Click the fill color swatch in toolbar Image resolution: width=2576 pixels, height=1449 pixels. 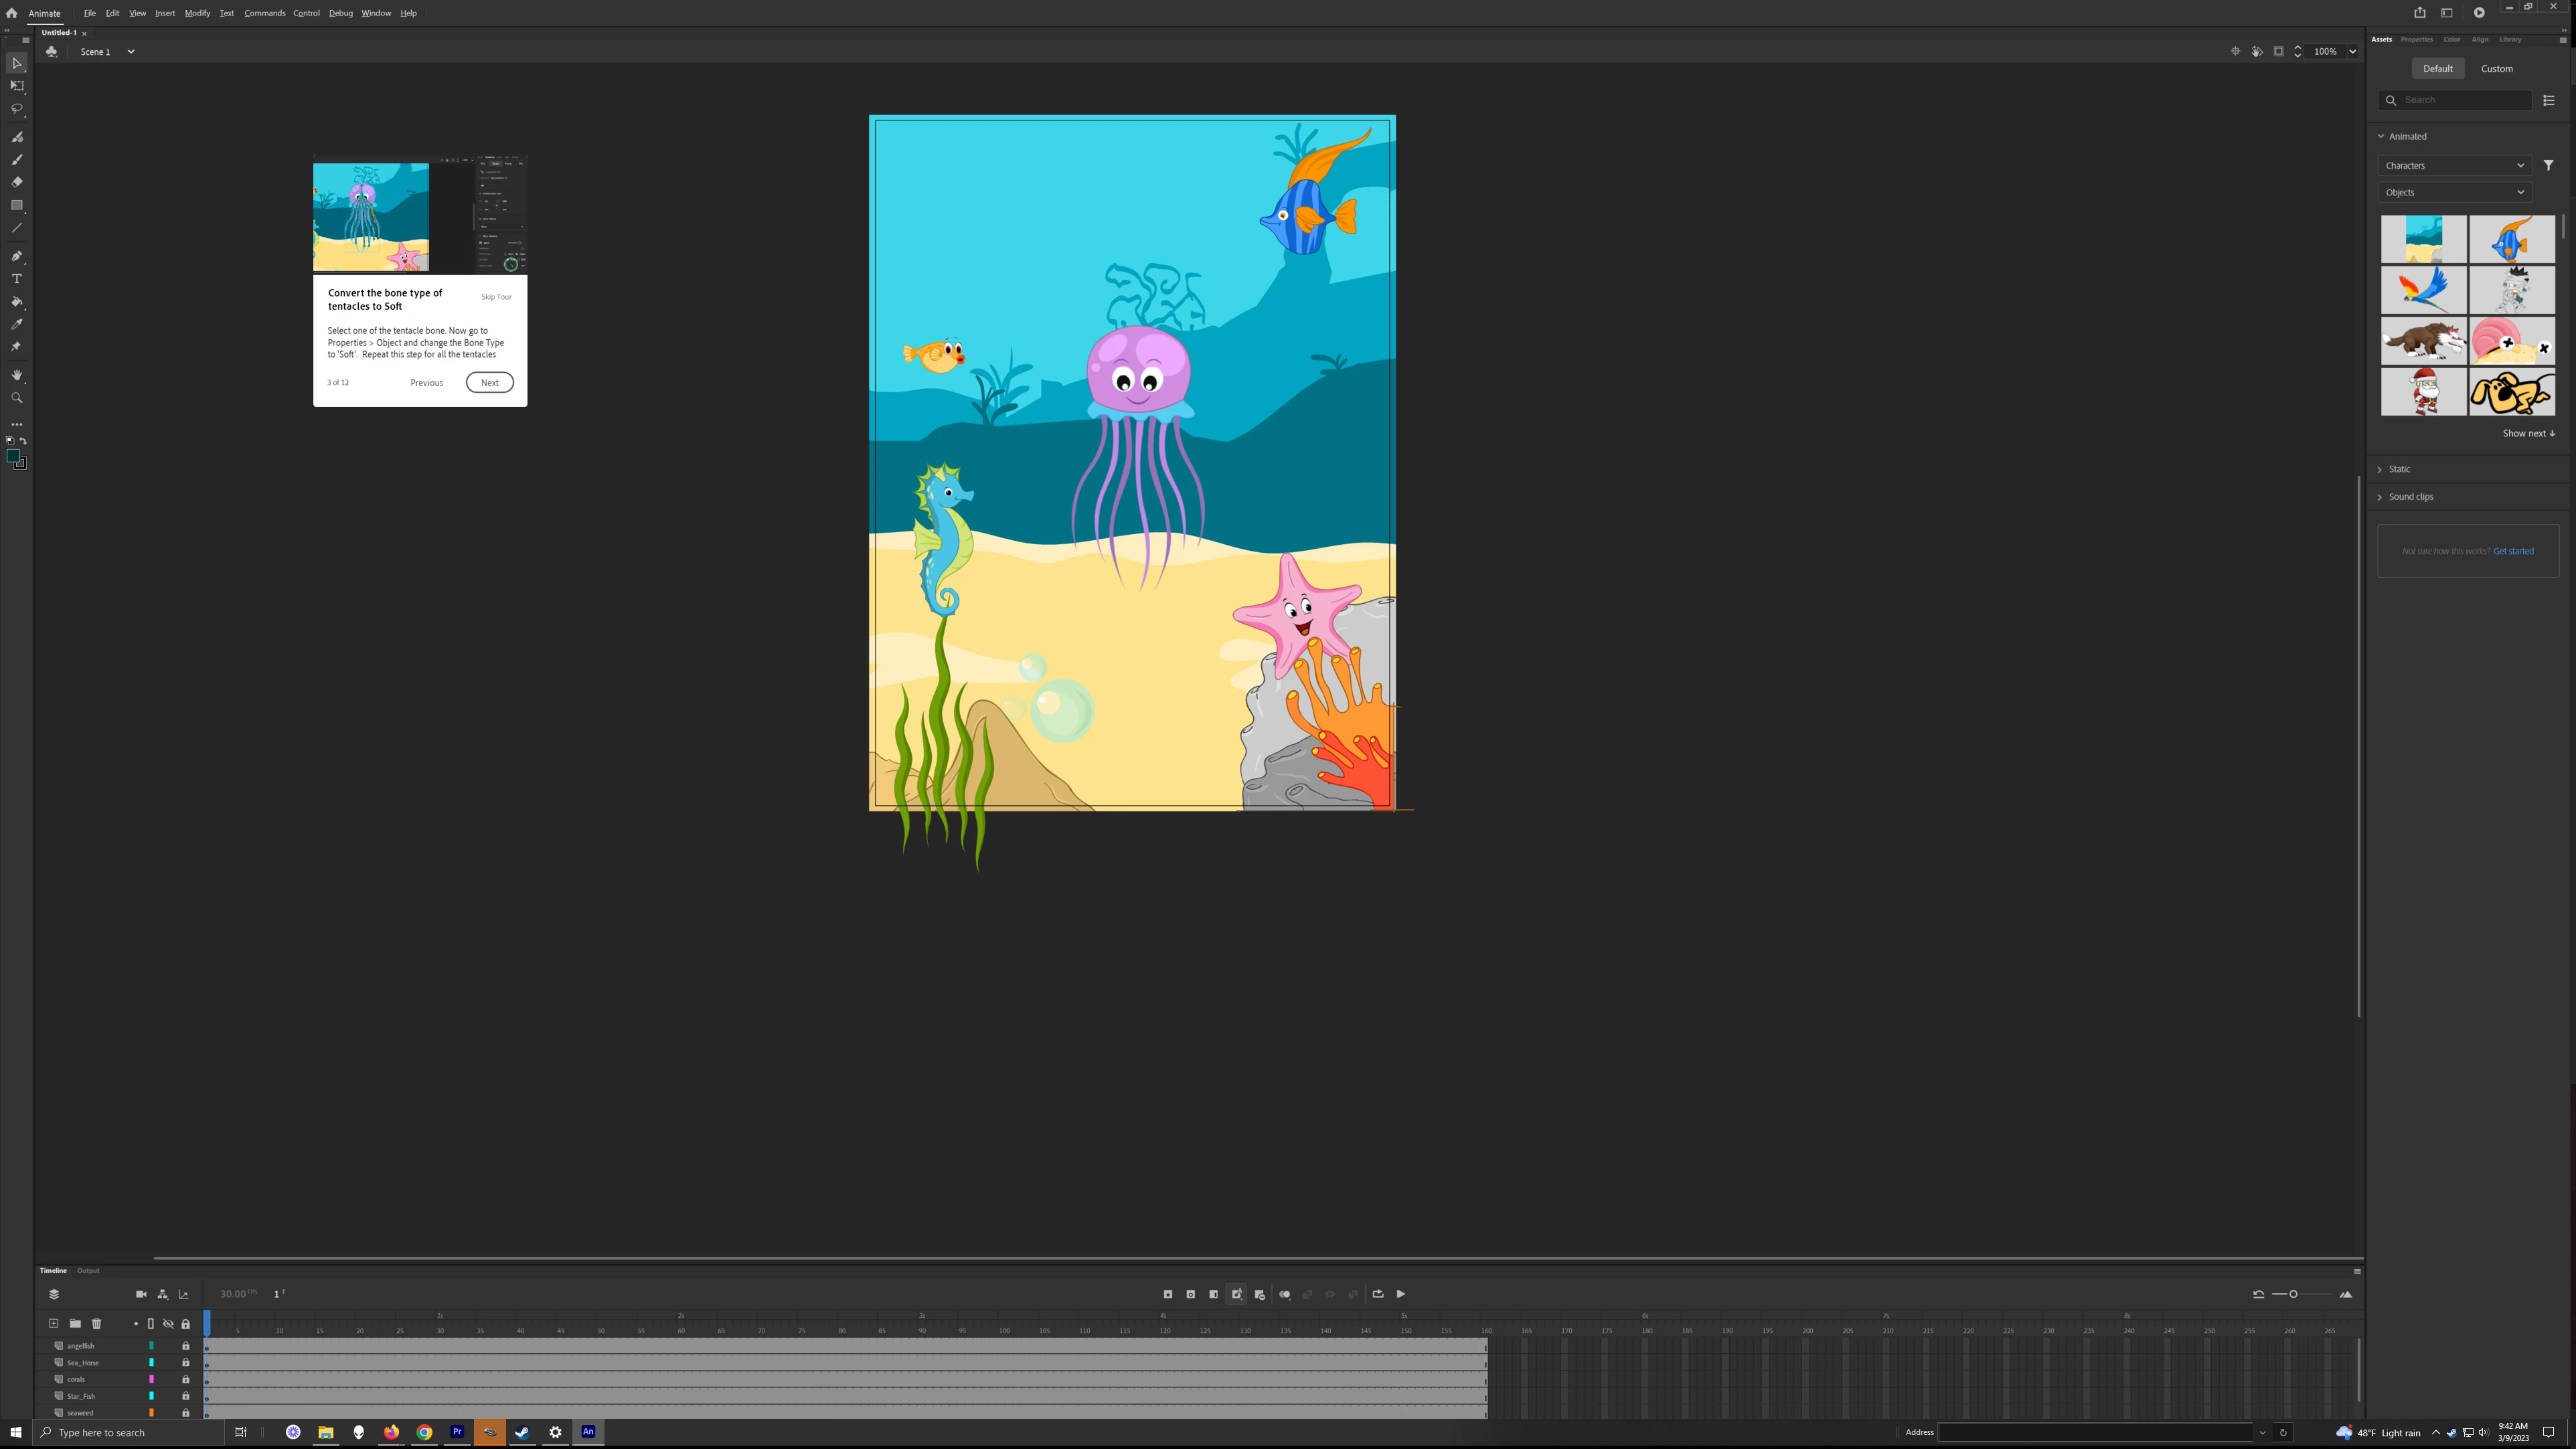(13, 456)
